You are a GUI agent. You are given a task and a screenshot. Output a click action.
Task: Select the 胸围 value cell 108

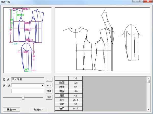(75, 83)
